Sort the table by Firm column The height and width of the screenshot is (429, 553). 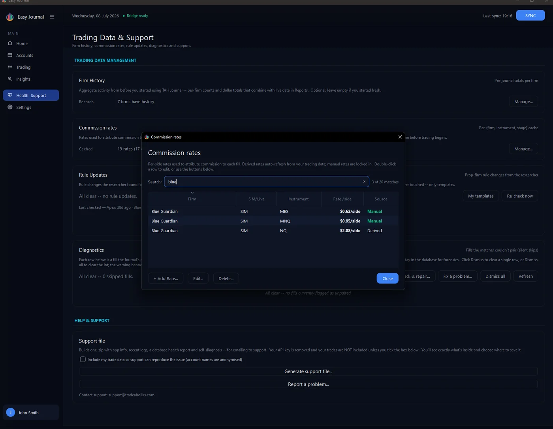[192, 199]
